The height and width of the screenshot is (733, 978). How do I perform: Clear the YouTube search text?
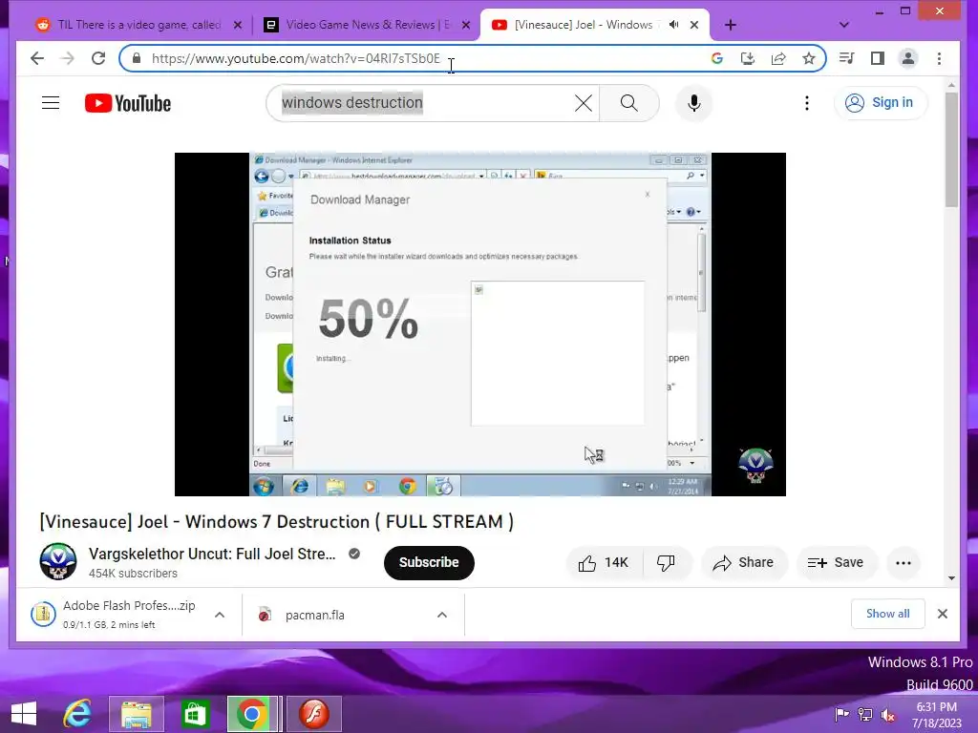[584, 103]
